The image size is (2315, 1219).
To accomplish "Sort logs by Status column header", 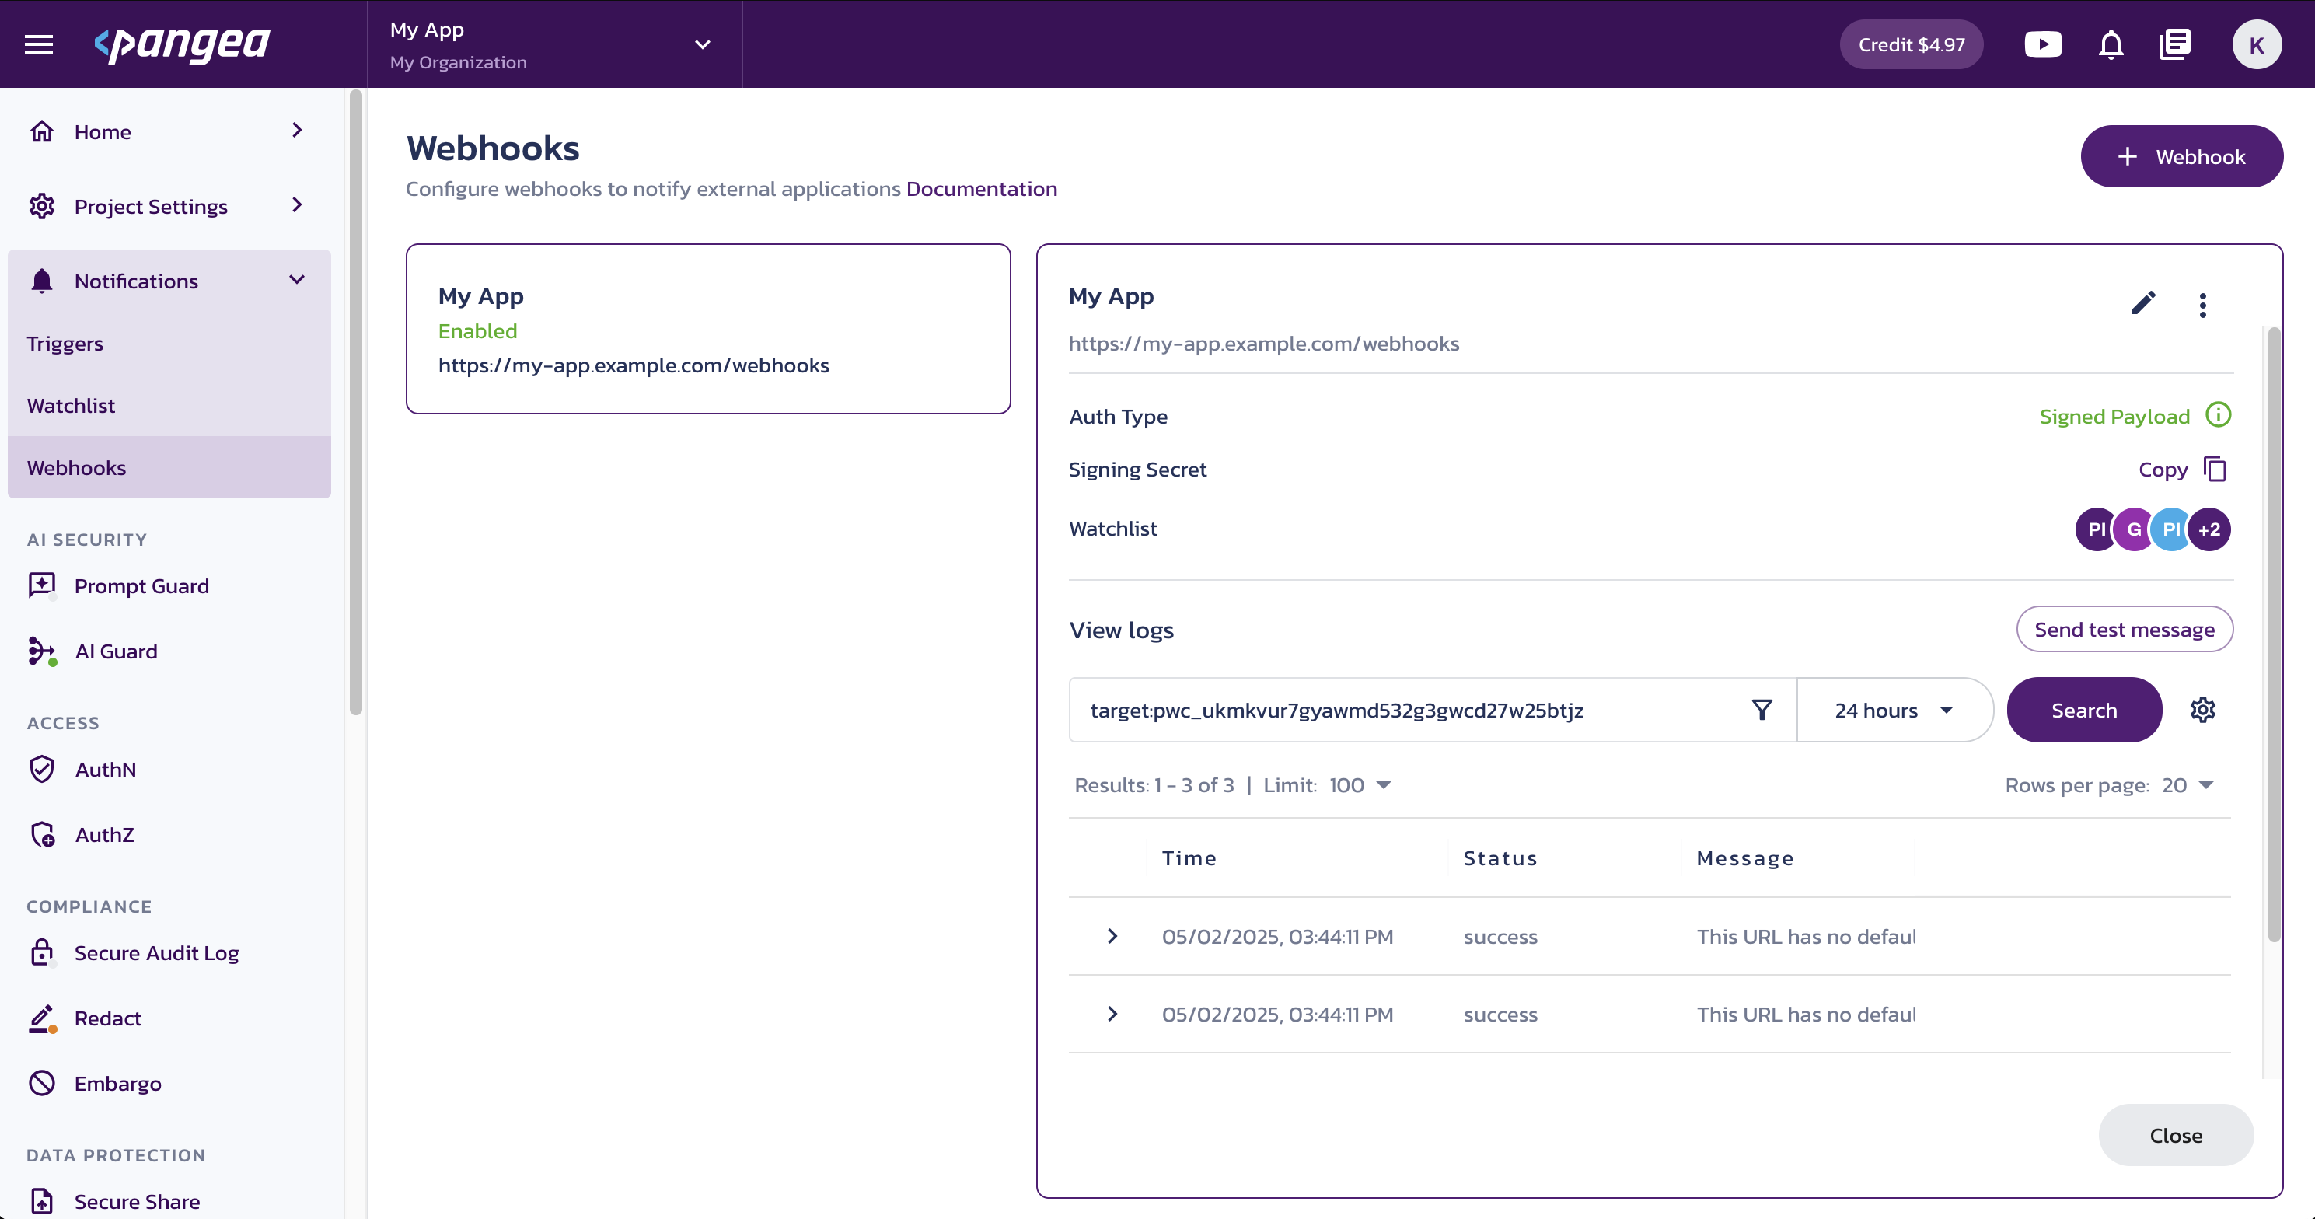I will tap(1500, 857).
